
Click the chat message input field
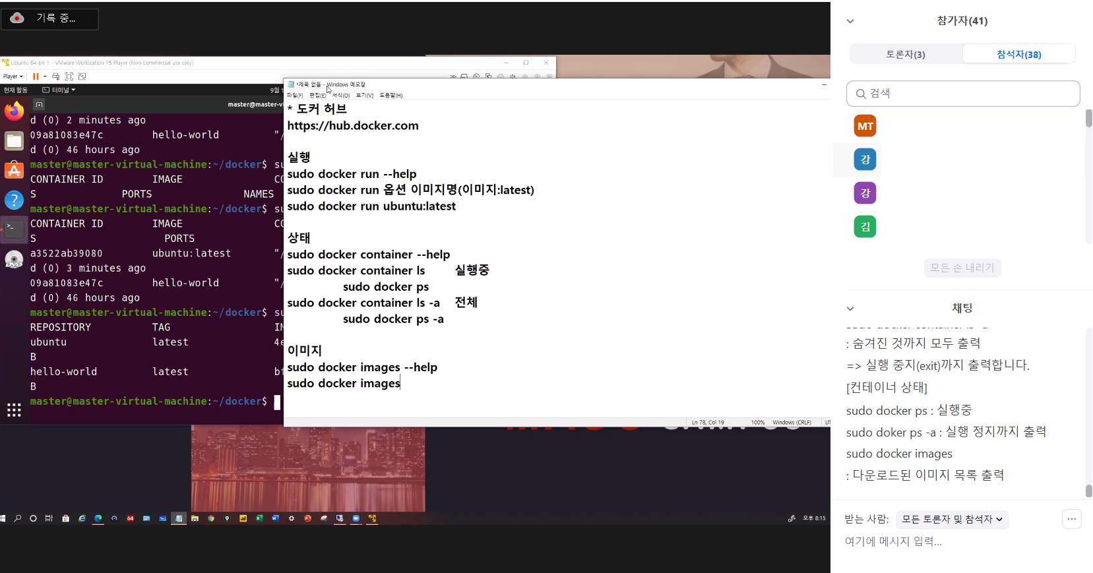pyautogui.click(x=950, y=541)
